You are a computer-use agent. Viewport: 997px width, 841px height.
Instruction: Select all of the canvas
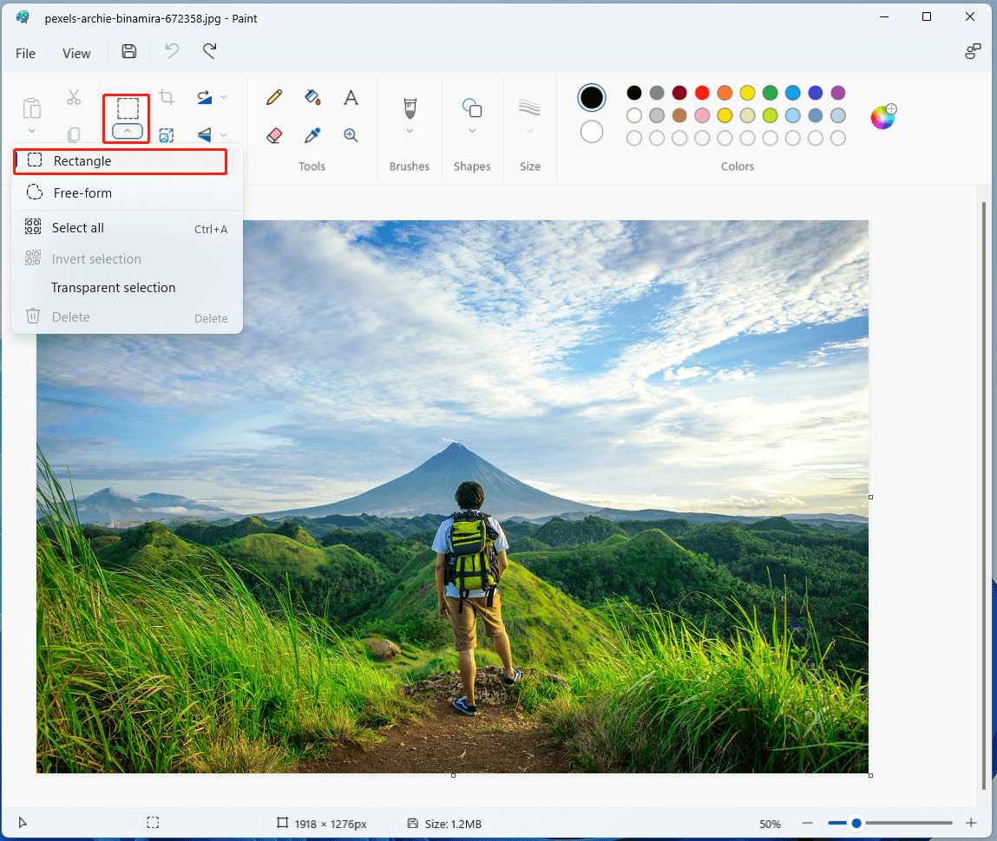76,227
